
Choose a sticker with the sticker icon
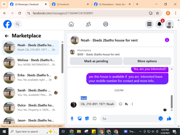click(x=87, y=118)
